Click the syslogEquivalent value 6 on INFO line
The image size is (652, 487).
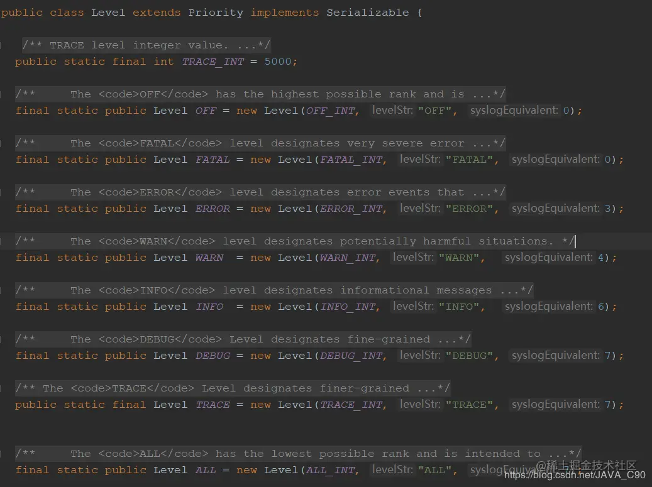[x=600, y=307]
